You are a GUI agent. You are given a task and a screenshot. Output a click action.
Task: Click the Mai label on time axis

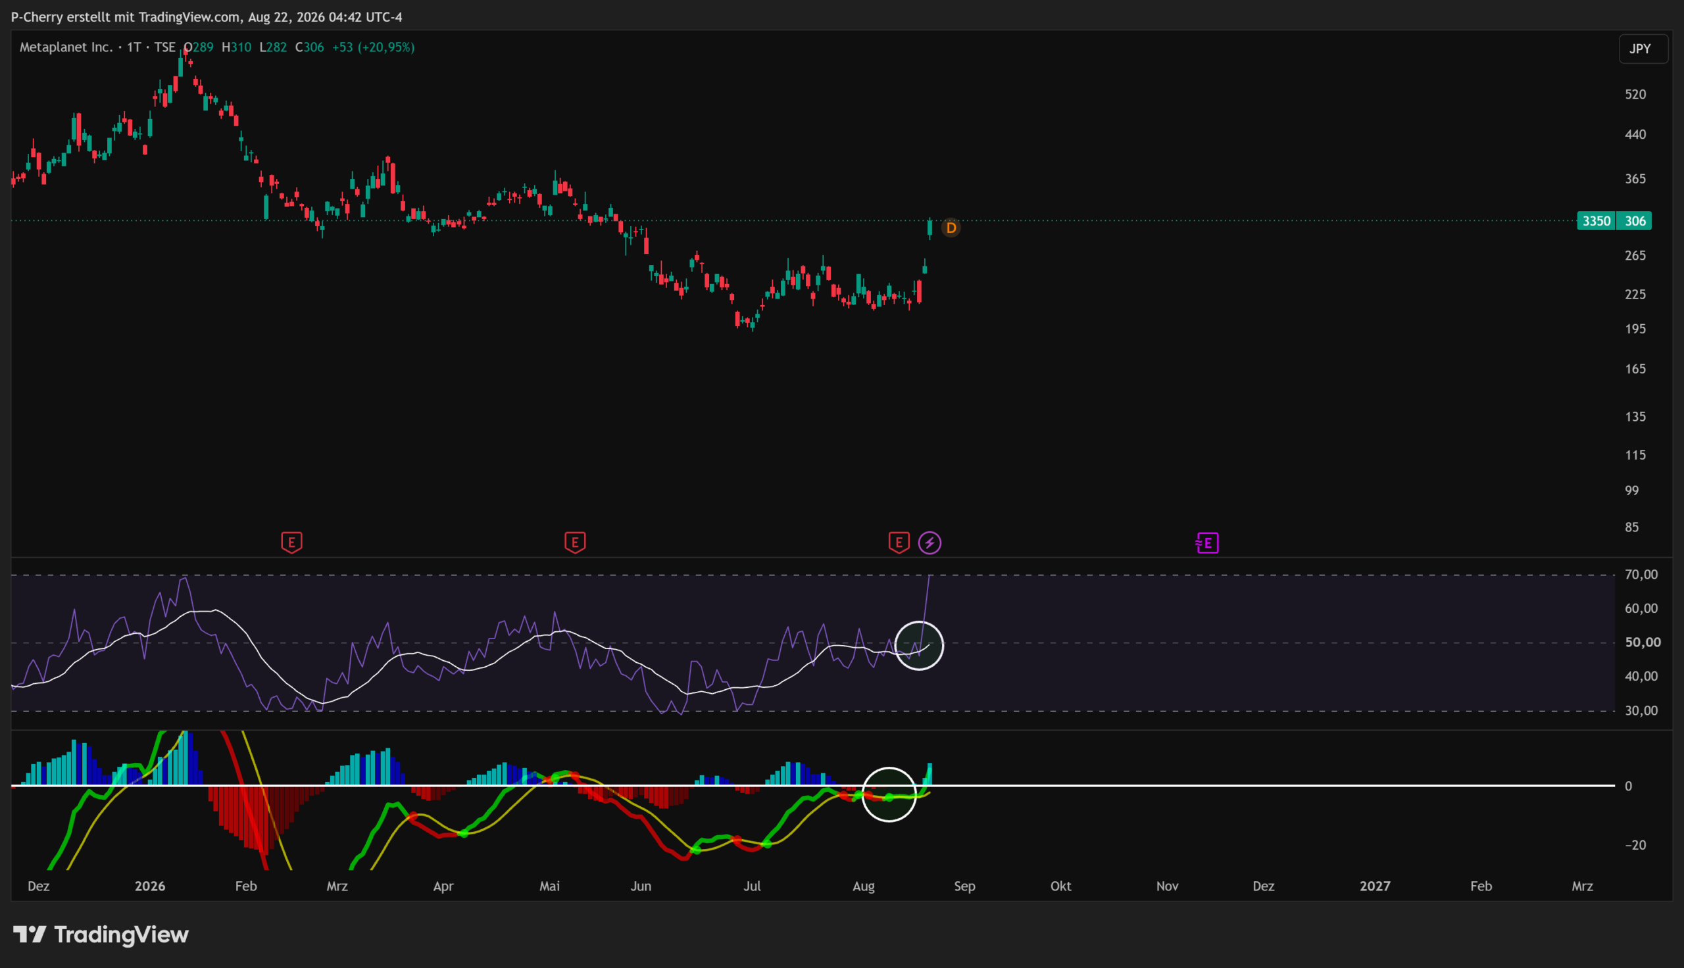click(x=550, y=886)
